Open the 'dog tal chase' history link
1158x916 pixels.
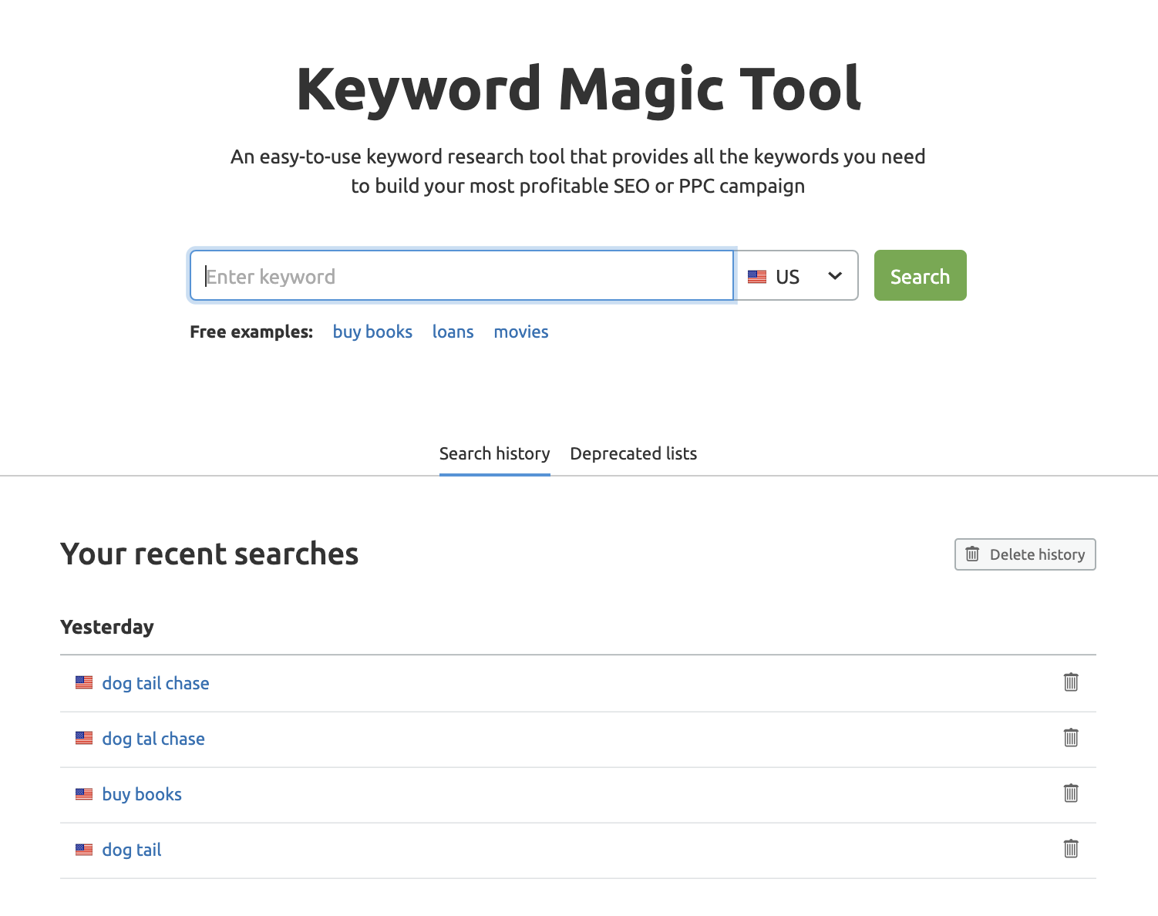[153, 739]
